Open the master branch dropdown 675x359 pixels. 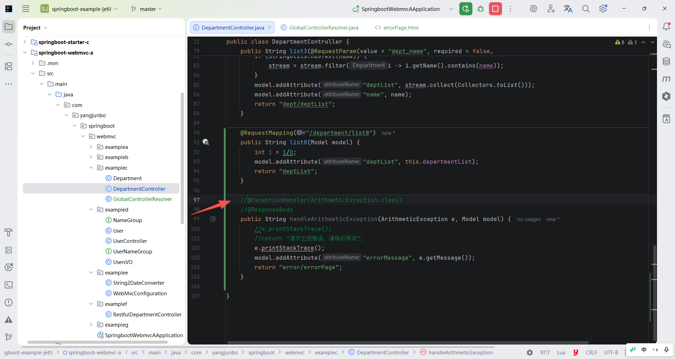146,9
